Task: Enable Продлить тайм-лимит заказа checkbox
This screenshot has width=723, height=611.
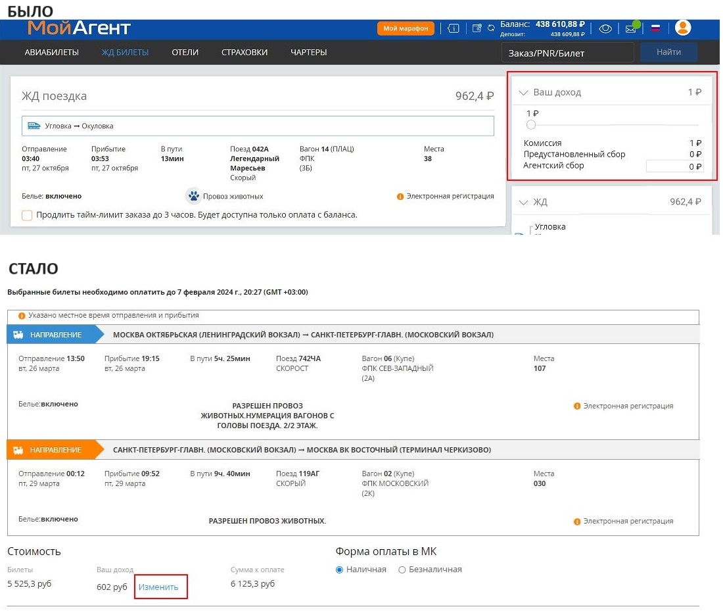Action: (x=27, y=215)
